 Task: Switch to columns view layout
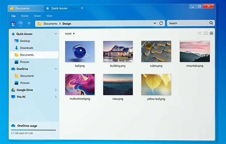click(x=206, y=33)
